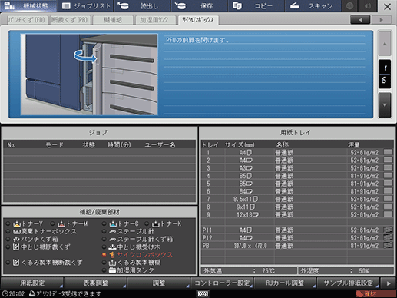Open the 機械状態 machine status screen
Image resolution: width=397 pixels, height=298 pixels.
[x=28, y=5]
